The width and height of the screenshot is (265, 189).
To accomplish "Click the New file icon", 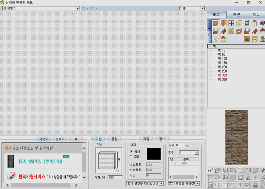I will (x=210, y=170).
